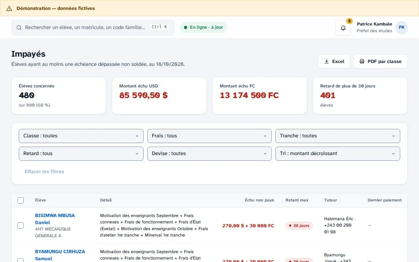Click the En ligne · à jour status
Viewport: 419px width, 262px height.
(203, 27)
